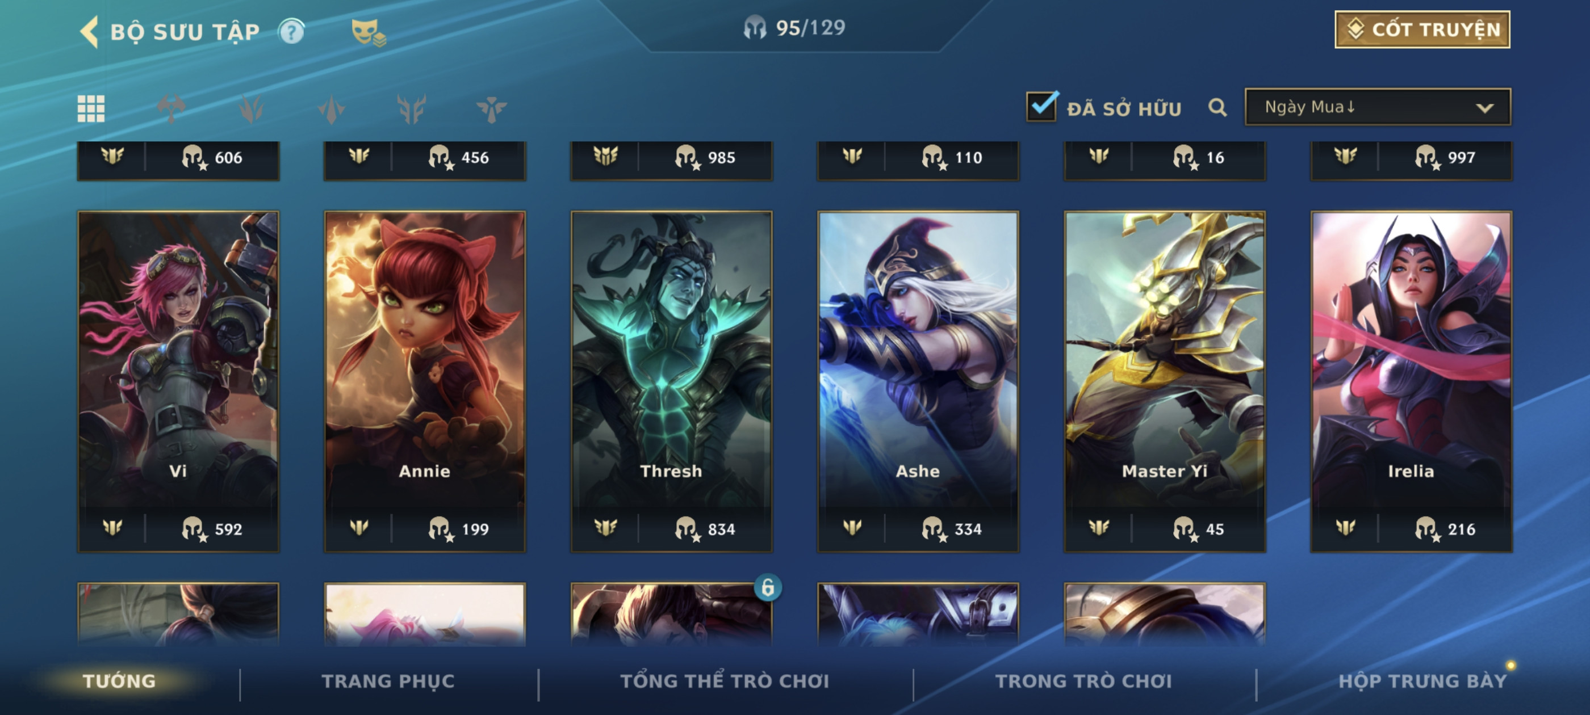This screenshot has width=1590, height=715.
Task: Select the all-champions grid filter icon
Action: pyautogui.click(x=91, y=109)
